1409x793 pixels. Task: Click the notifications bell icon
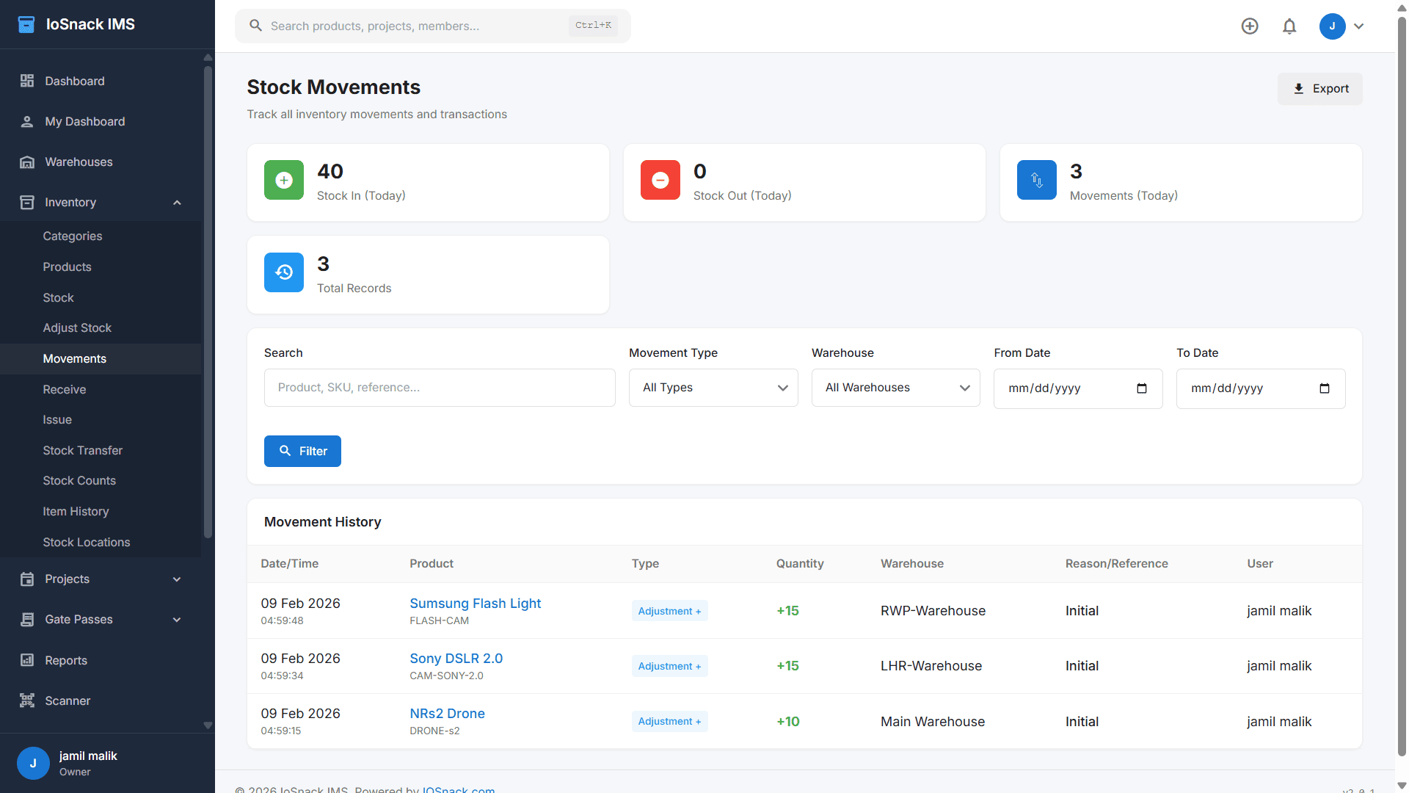(x=1289, y=26)
